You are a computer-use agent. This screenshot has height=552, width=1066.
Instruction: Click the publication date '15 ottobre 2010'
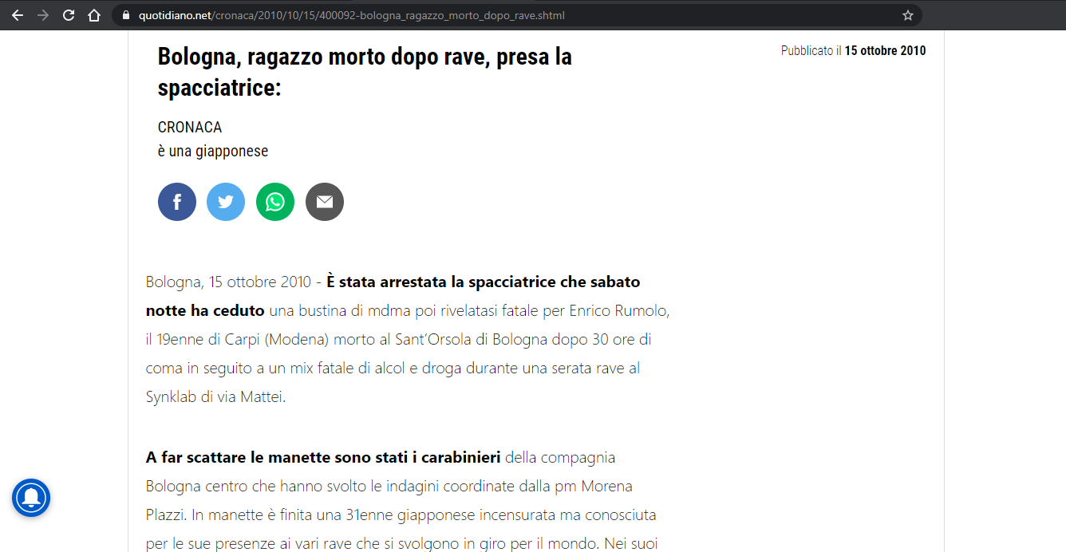(885, 51)
